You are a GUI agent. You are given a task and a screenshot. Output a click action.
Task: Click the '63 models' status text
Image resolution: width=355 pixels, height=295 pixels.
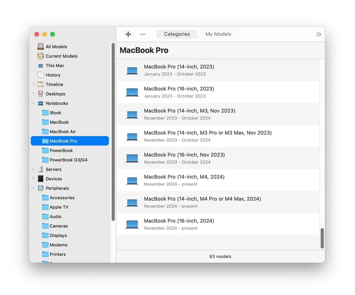pyautogui.click(x=220, y=257)
